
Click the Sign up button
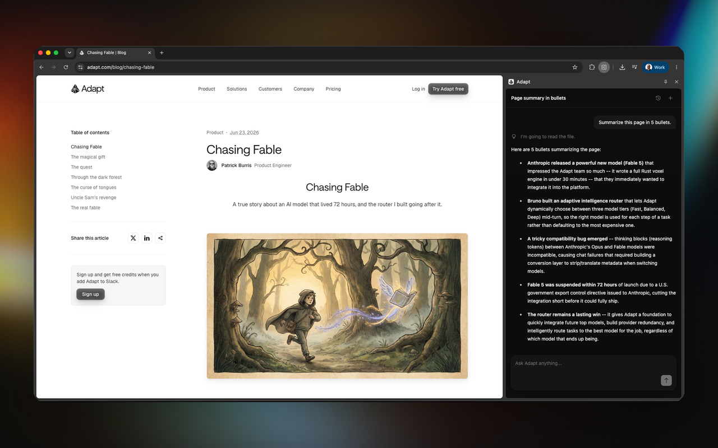coord(90,294)
